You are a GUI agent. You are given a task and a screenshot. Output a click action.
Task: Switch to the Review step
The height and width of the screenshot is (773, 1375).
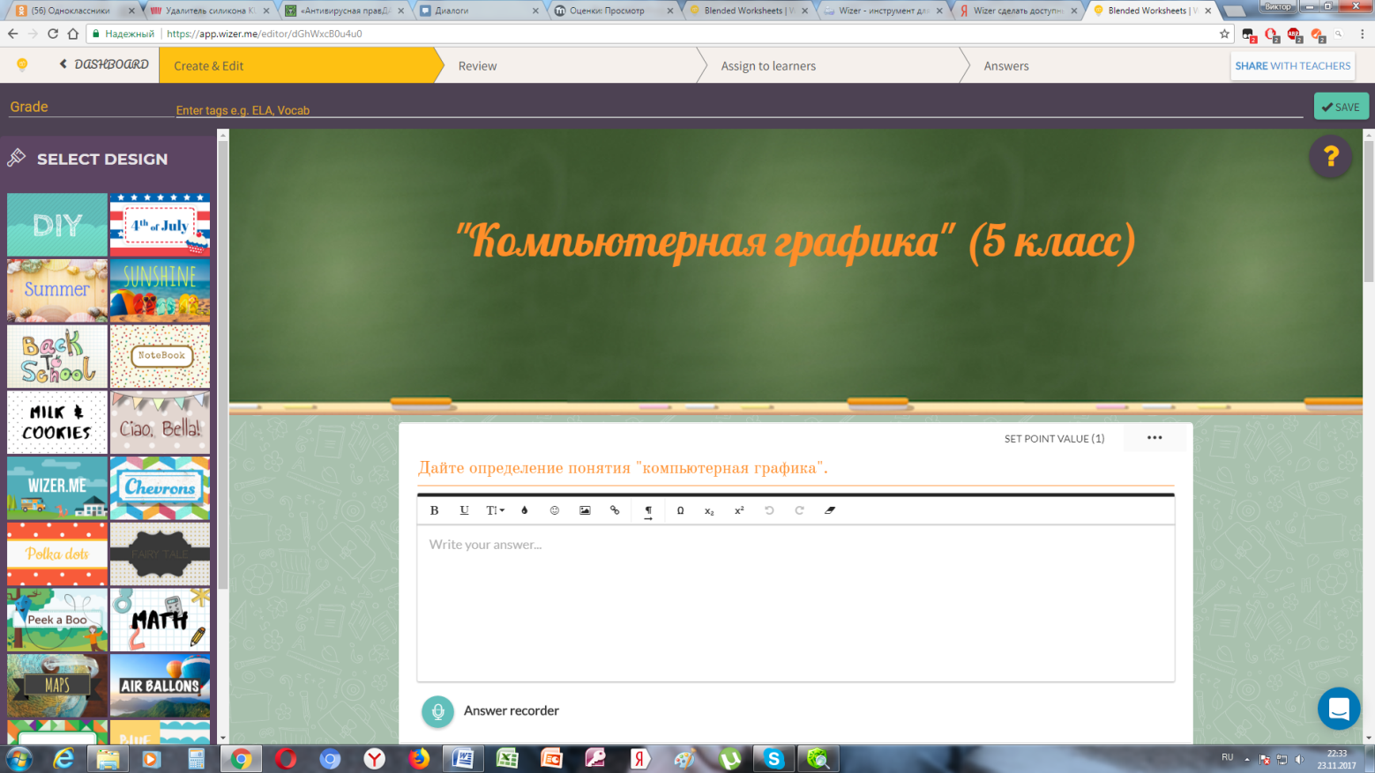(x=477, y=66)
